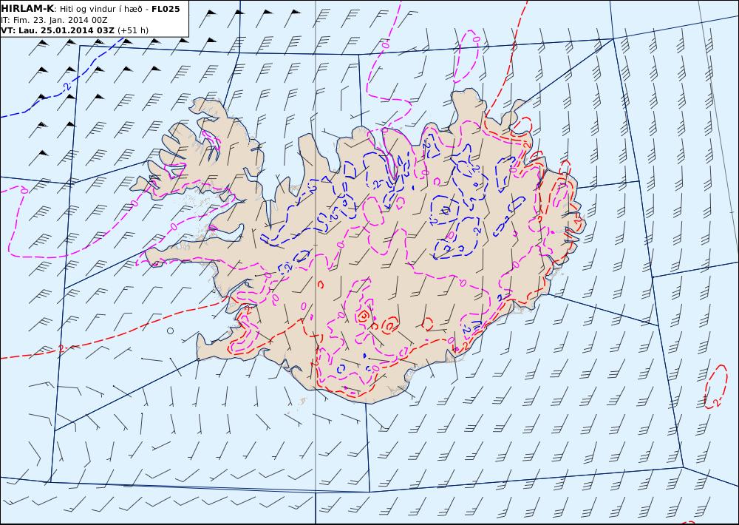
Task: Click the 0 label on the magenta oval north of Iceland
Action: 476,39
